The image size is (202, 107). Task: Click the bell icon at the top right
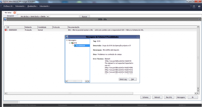pyautogui.click(x=194, y=7)
